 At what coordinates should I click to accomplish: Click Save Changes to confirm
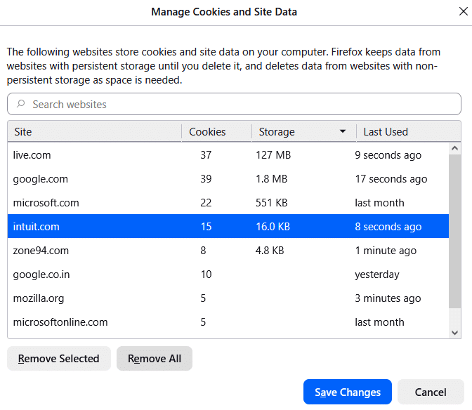click(347, 392)
